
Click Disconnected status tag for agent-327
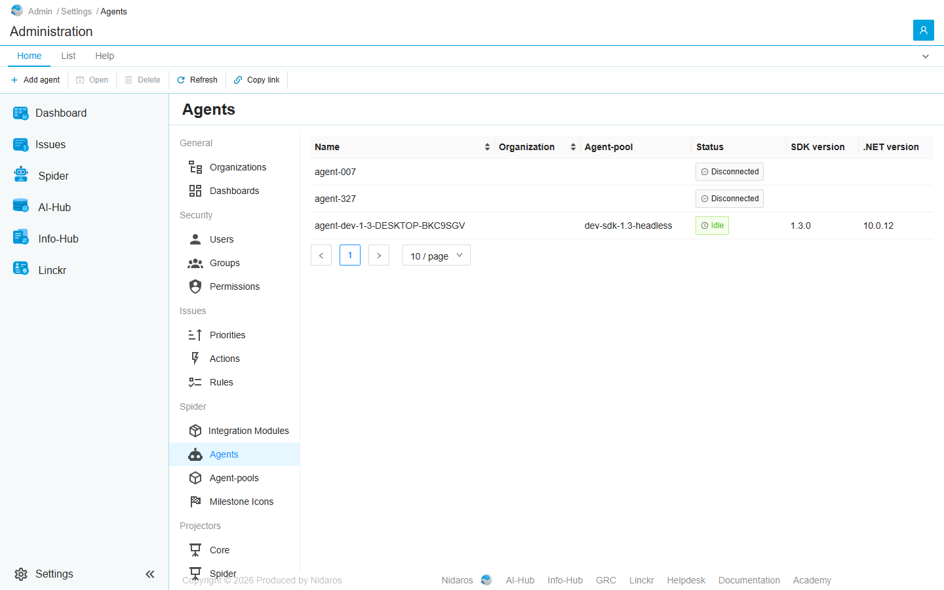point(730,199)
